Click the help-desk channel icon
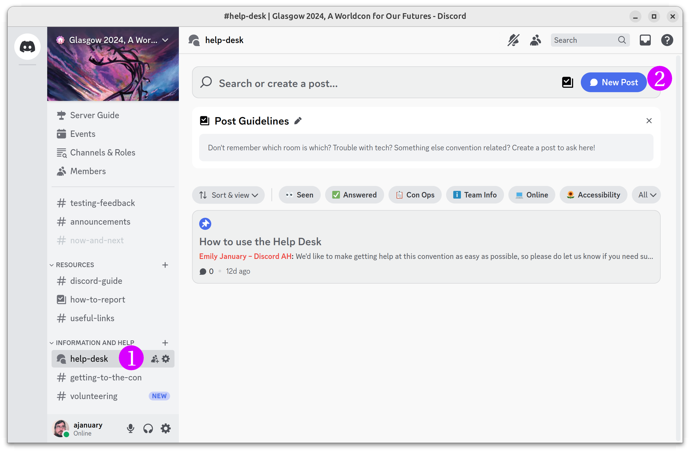 point(61,359)
